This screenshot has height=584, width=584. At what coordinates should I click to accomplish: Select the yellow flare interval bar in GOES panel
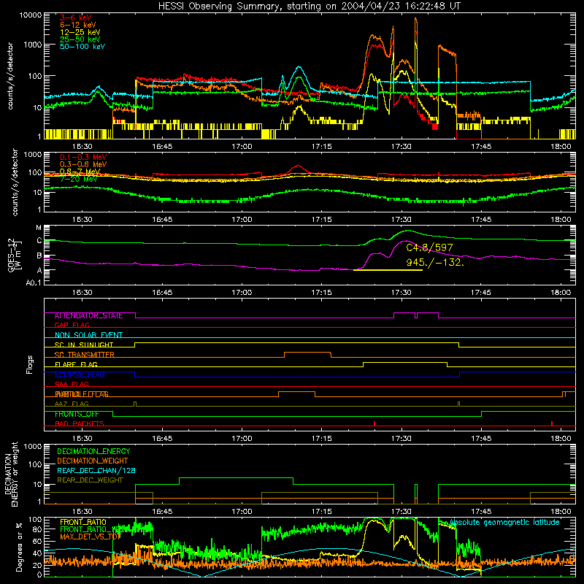pos(388,269)
